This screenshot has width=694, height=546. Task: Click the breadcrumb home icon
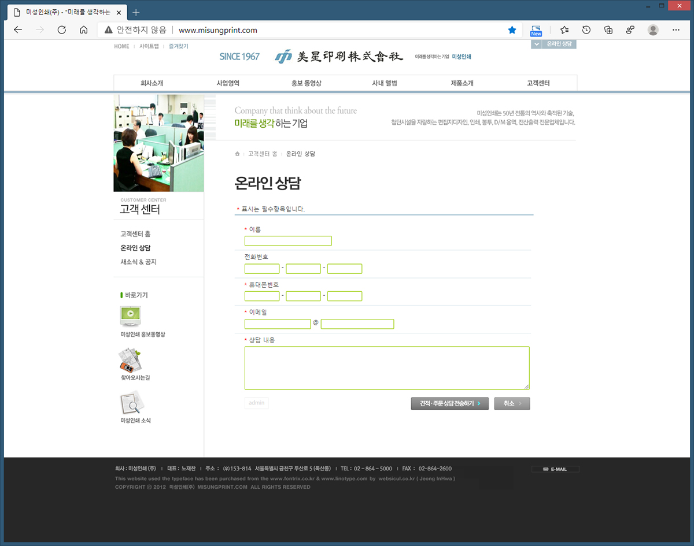click(x=237, y=154)
